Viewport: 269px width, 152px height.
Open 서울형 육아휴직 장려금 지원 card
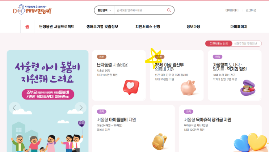tap(220, 128)
